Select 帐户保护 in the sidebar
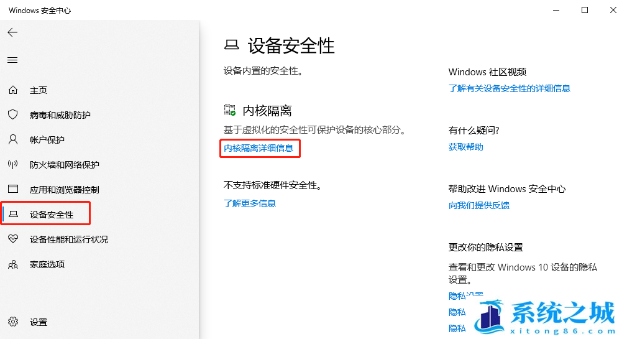This screenshot has width=627, height=339. [47, 140]
